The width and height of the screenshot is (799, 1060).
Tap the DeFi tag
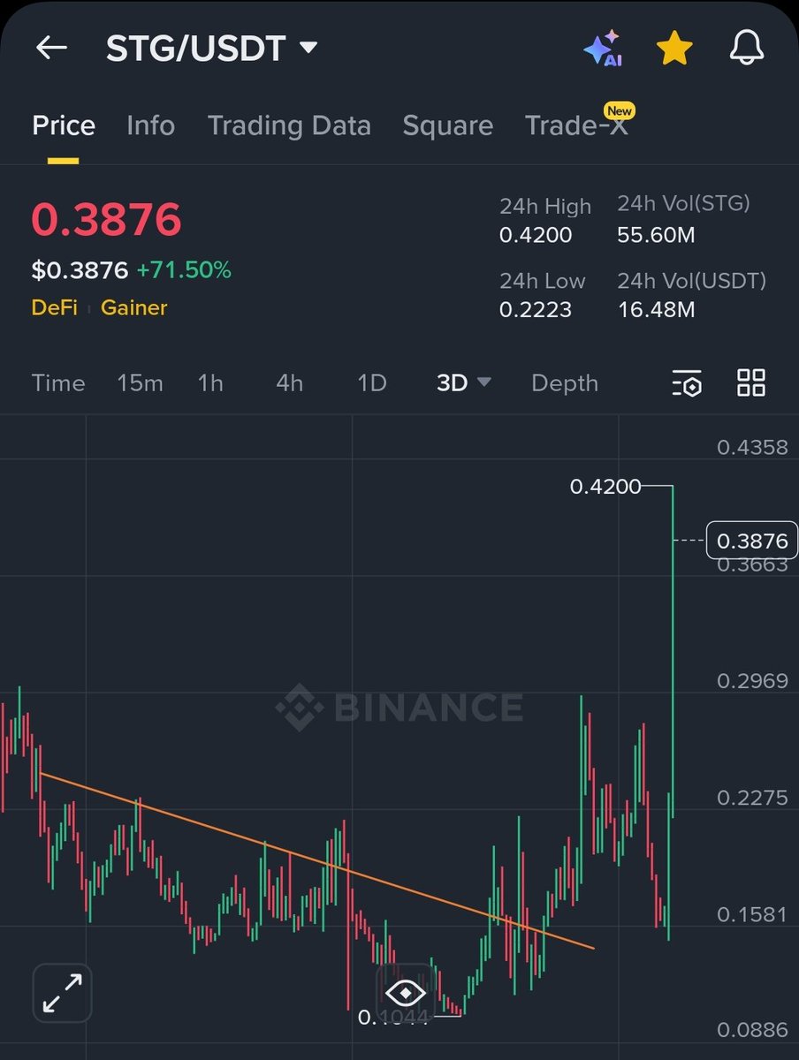tap(55, 307)
